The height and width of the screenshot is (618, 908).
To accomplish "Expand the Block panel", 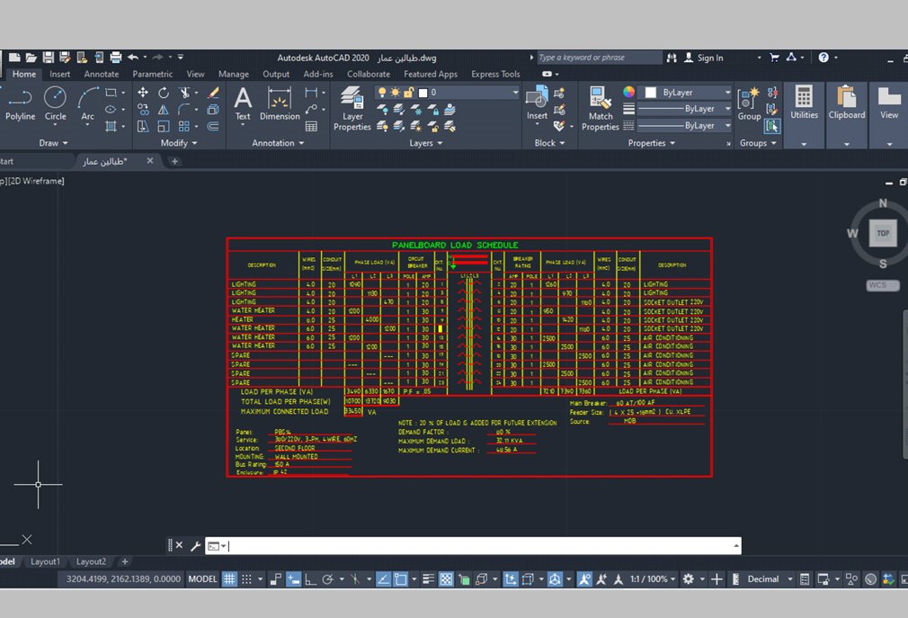I will [x=549, y=143].
